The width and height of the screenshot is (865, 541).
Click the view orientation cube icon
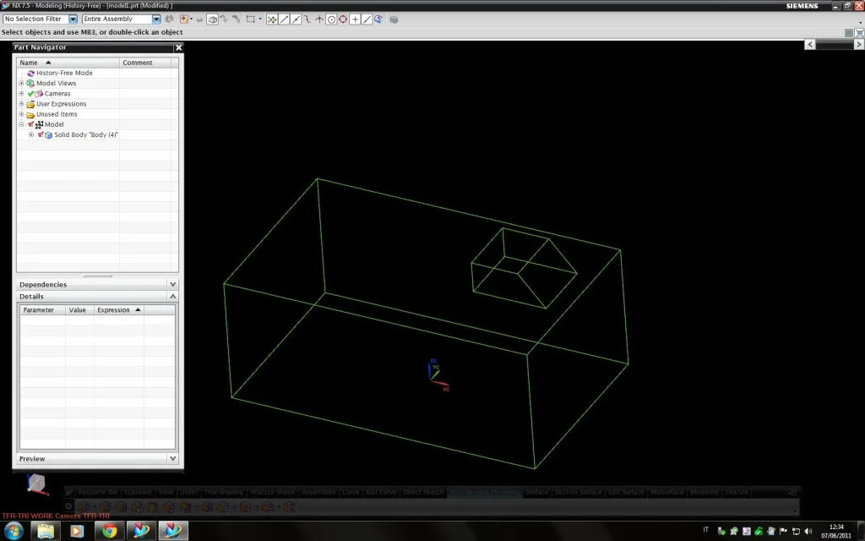pyautogui.click(x=37, y=484)
